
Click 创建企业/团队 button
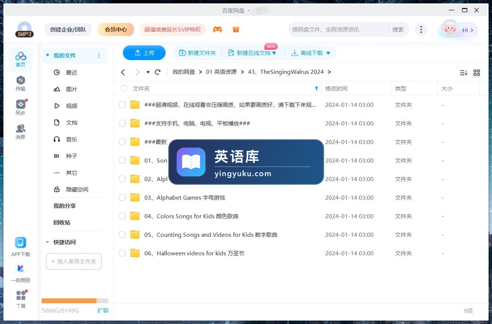tap(68, 29)
